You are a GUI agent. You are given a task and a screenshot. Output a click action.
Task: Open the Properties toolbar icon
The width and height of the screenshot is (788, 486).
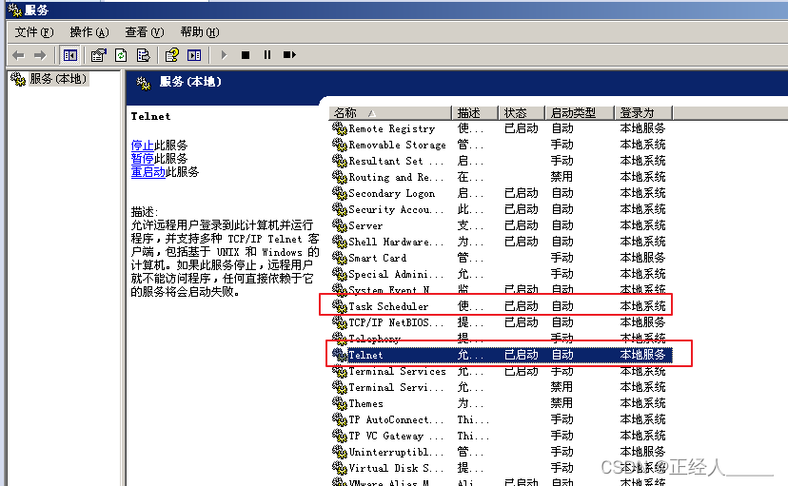click(x=99, y=55)
